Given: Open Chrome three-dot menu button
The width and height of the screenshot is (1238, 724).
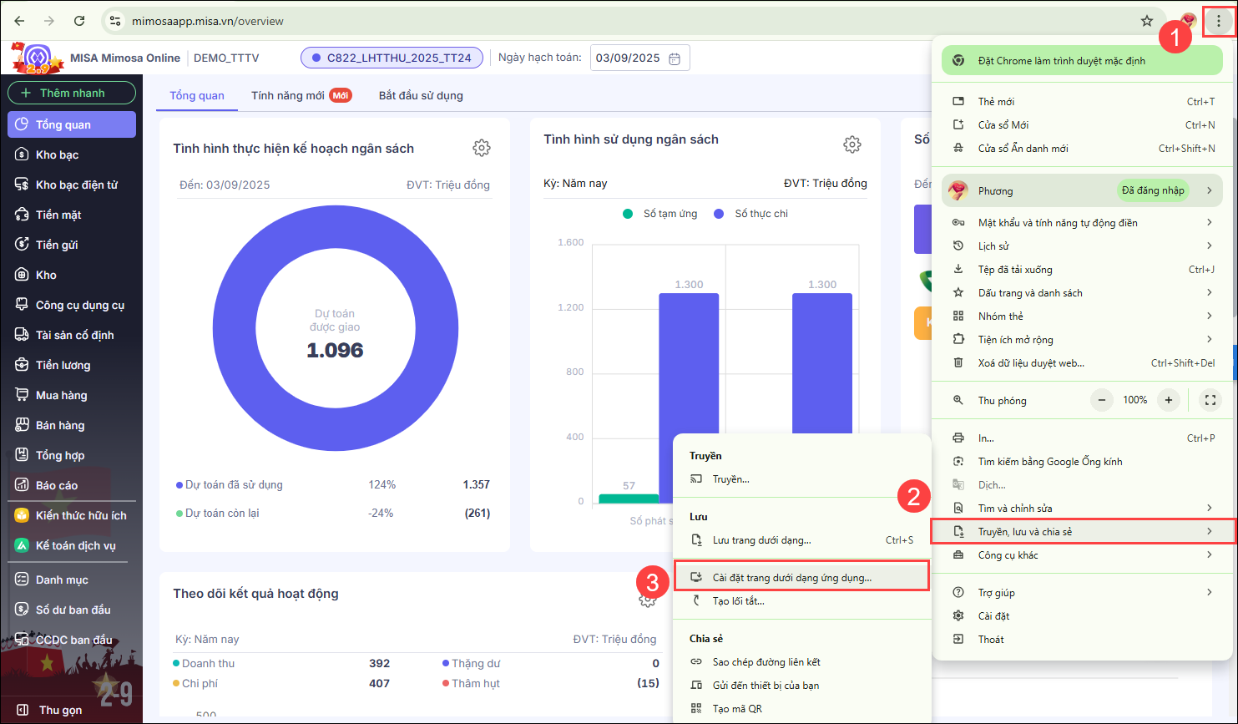Looking at the screenshot, I should click(1218, 21).
